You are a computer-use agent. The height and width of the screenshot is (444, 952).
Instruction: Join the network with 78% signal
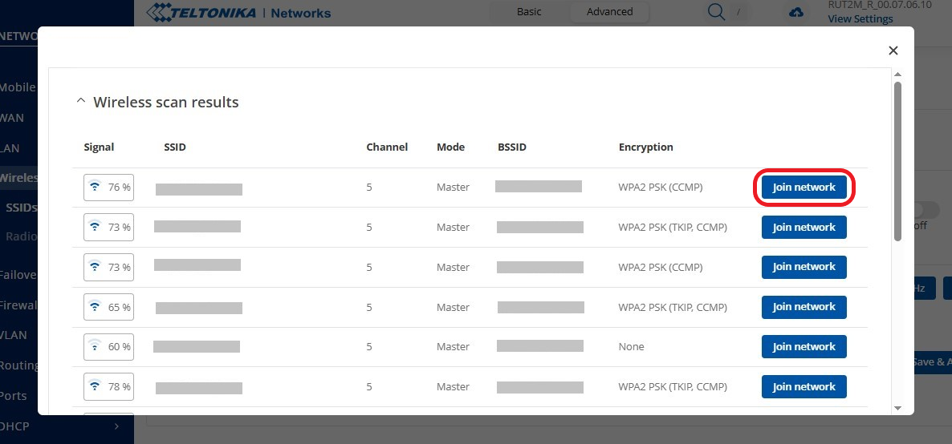point(804,387)
